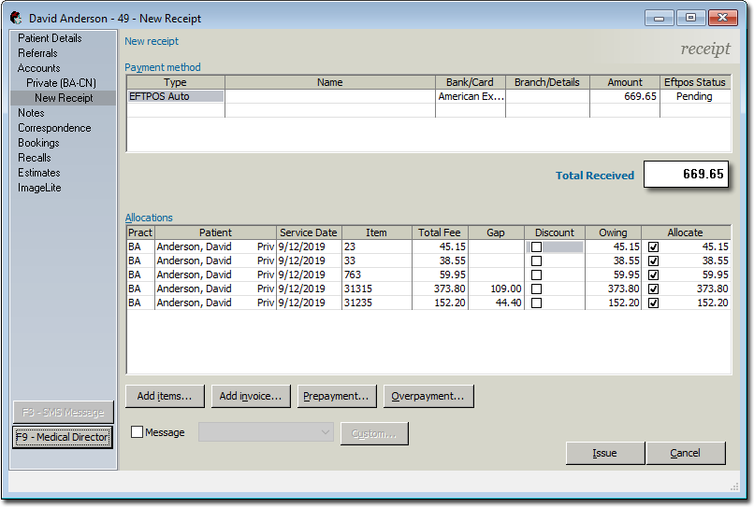The height and width of the screenshot is (507, 754).
Task: Open the American Express Bank/Card cell
Action: pyautogui.click(x=470, y=96)
